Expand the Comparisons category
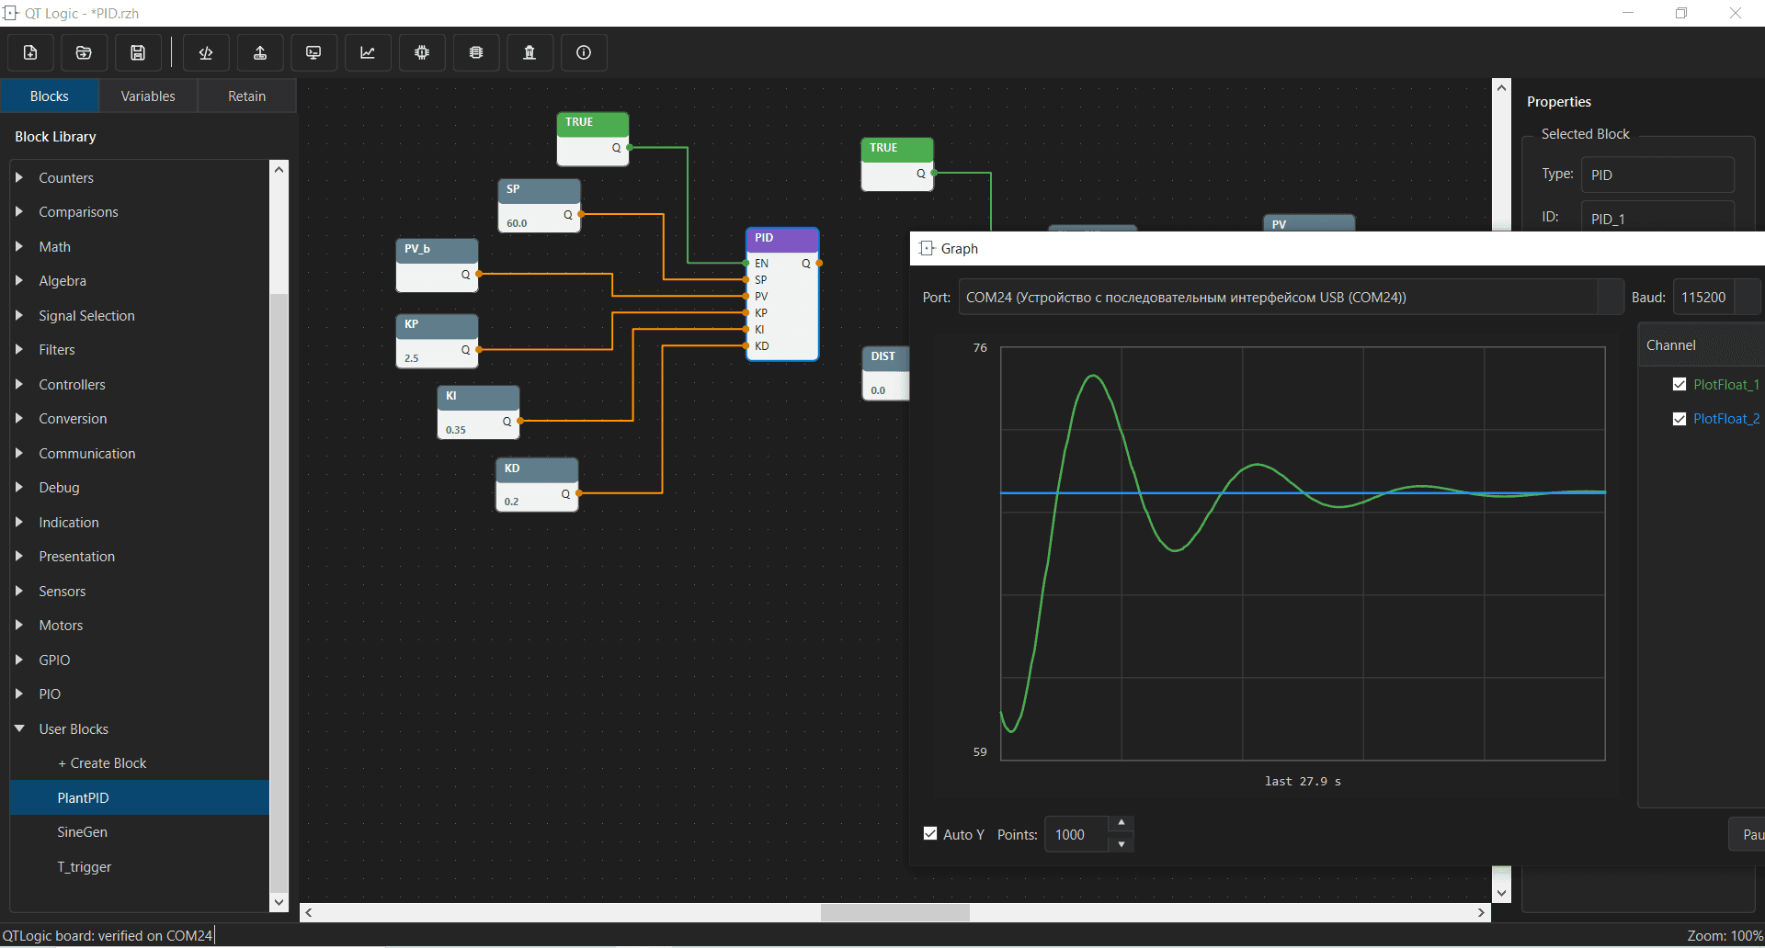Screen dimensions: 1765x948 click(x=19, y=211)
